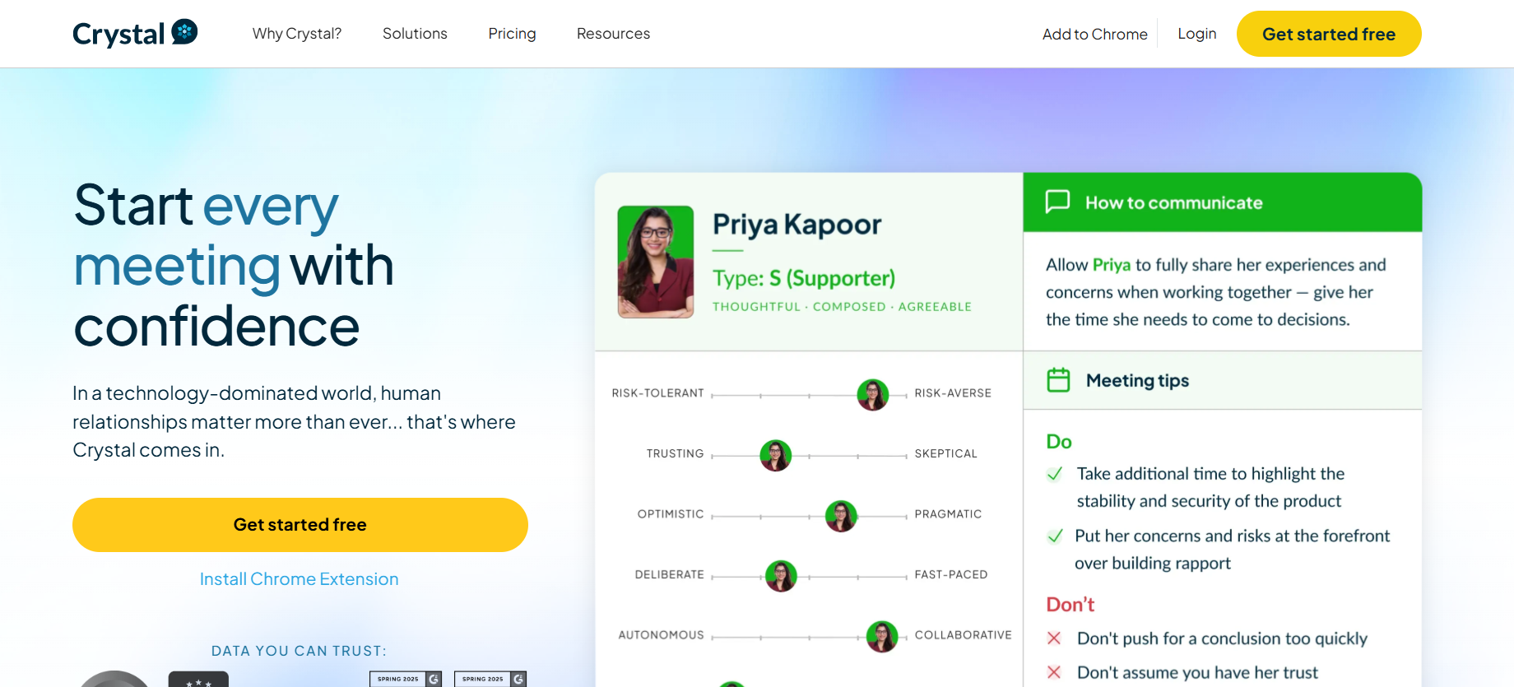Click the Autonomous/Collaborative slider marker
Viewport: 1514px width, 687px height.
click(882, 637)
